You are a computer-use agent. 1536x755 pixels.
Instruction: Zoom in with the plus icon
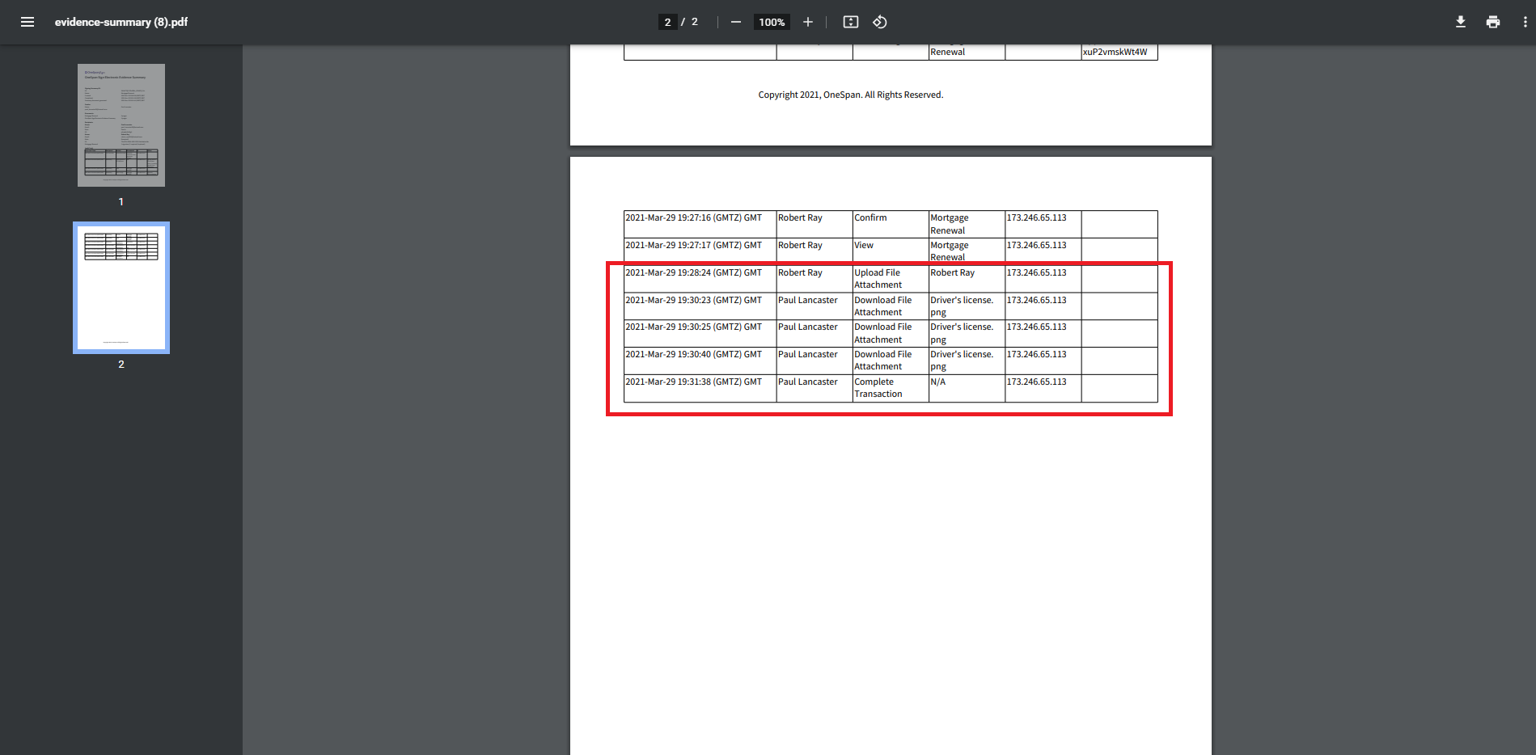(807, 22)
